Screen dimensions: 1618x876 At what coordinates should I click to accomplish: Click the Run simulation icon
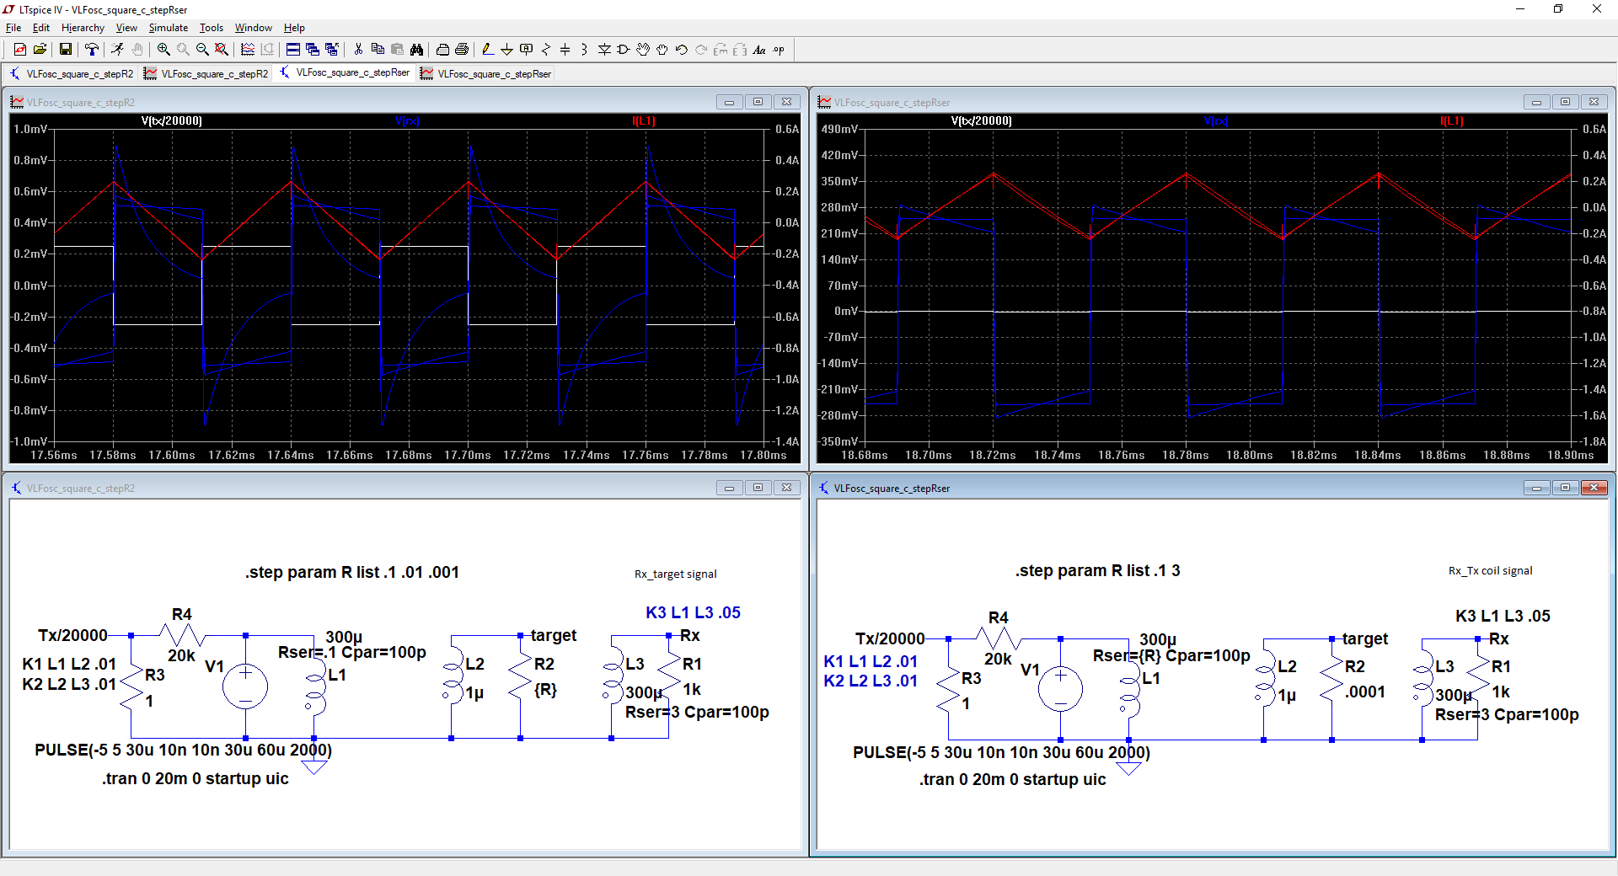(x=117, y=50)
